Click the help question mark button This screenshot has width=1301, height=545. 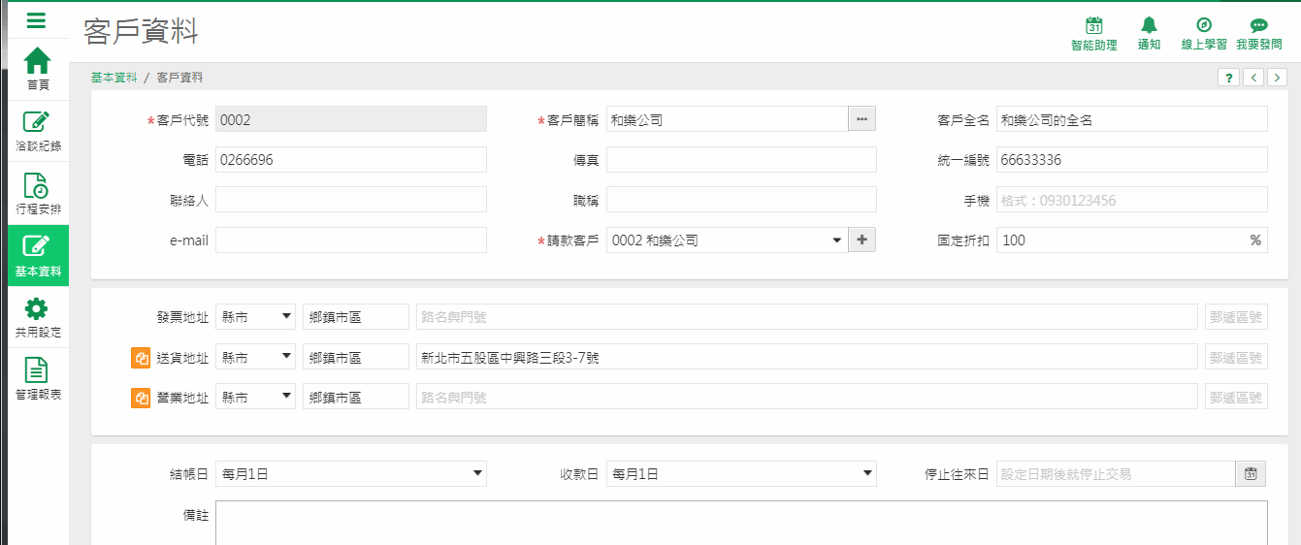[x=1228, y=78]
